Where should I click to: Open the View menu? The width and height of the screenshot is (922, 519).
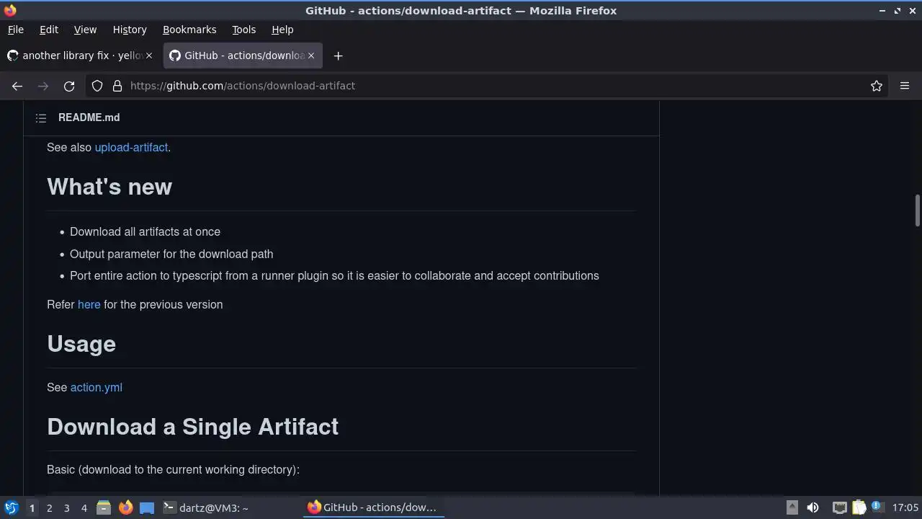tap(85, 30)
